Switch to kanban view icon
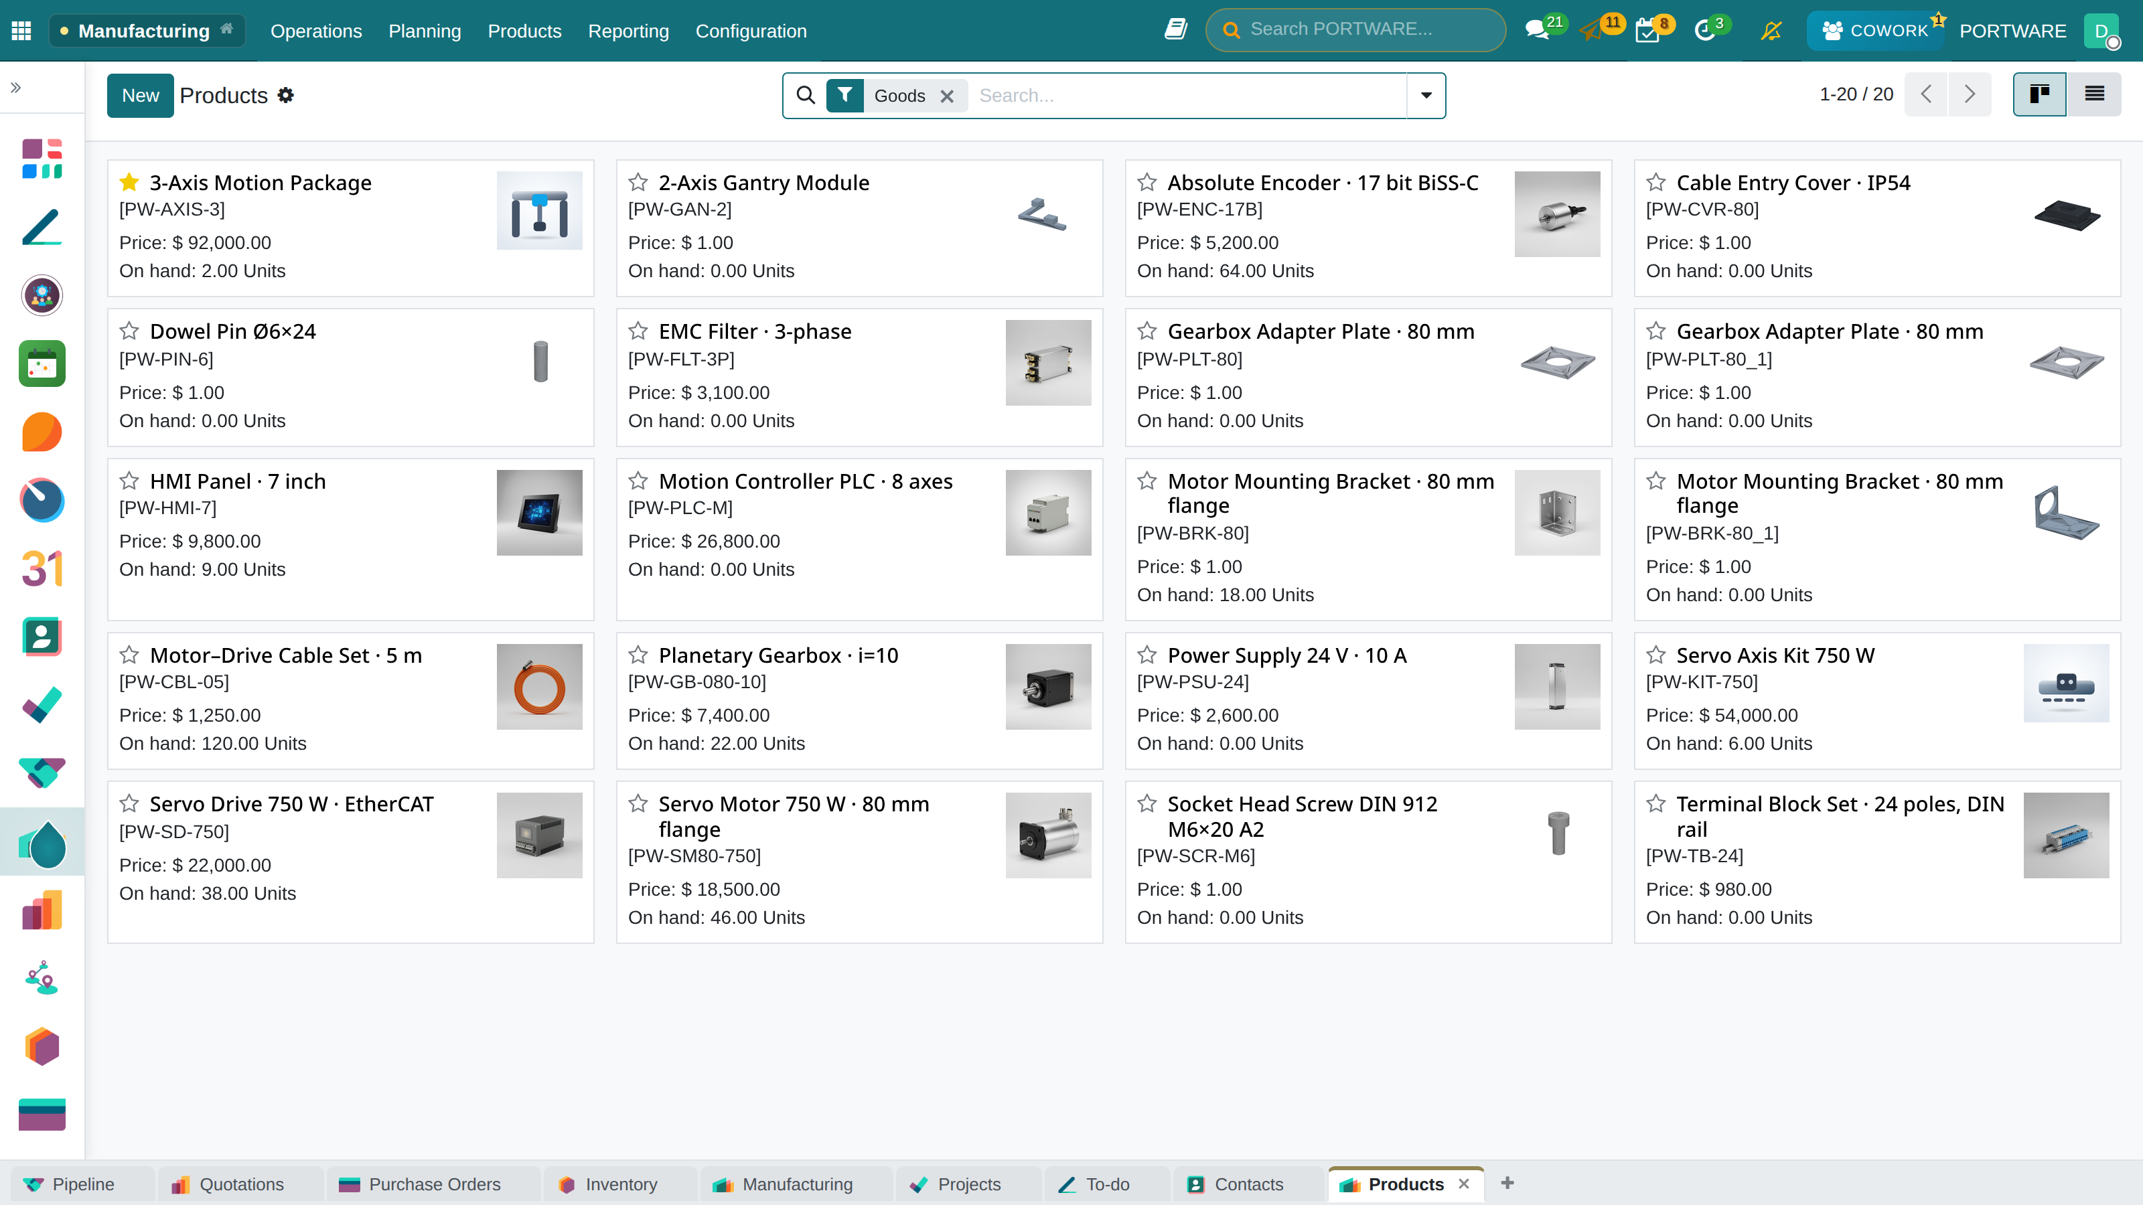The width and height of the screenshot is (2143, 1205). 2039,94
